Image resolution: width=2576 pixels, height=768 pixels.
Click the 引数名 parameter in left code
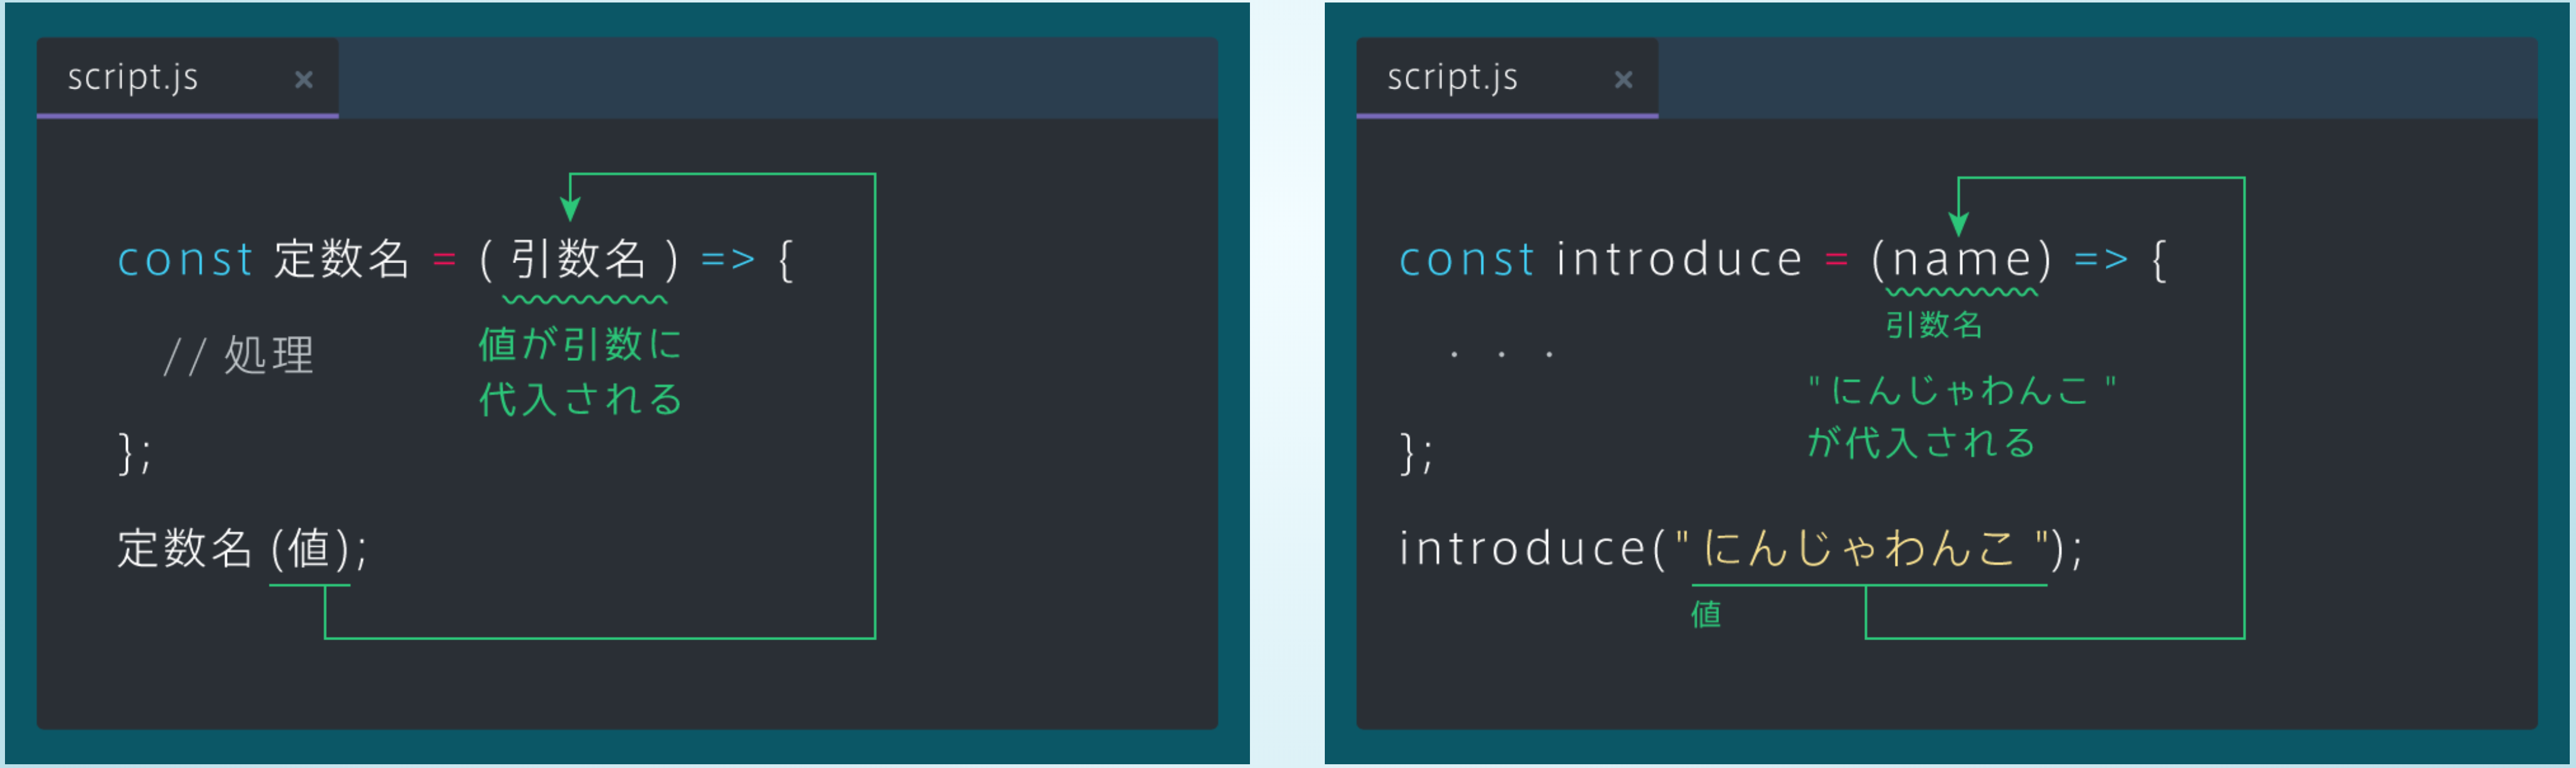[x=579, y=260]
